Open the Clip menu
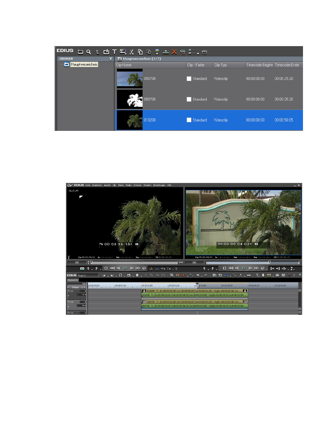The image size is (333, 431). pos(114,185)
